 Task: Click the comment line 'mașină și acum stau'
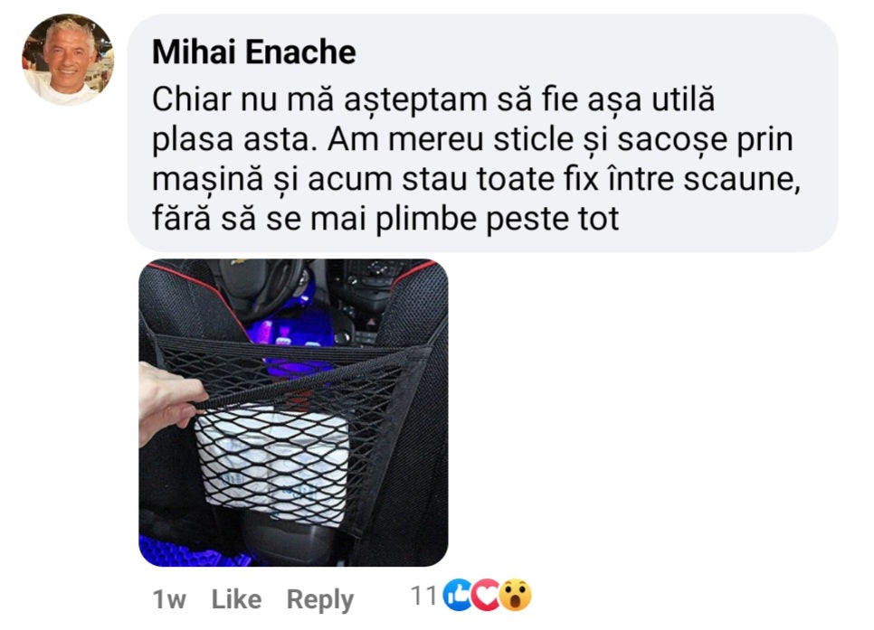point(477,179)
